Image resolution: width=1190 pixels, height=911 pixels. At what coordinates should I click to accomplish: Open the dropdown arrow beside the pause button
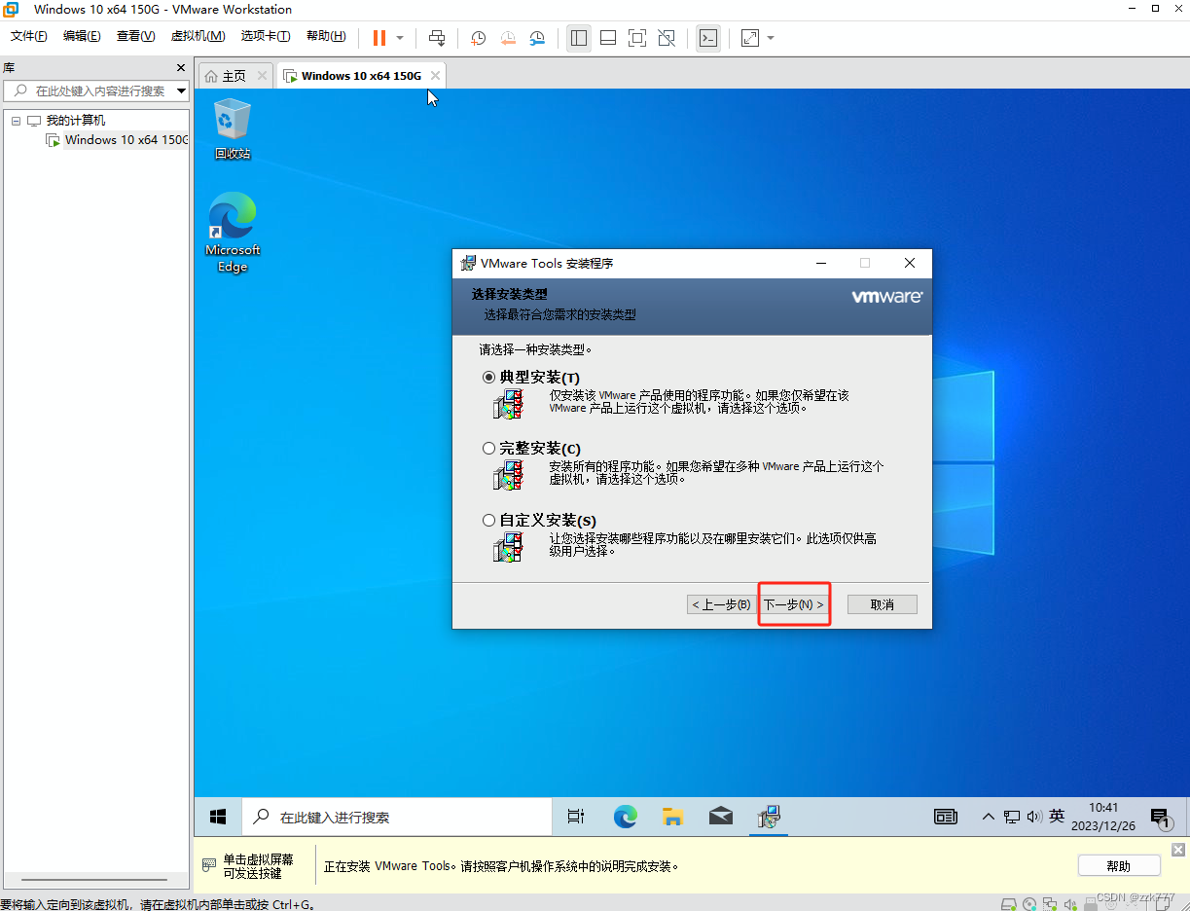click(400, 38)
